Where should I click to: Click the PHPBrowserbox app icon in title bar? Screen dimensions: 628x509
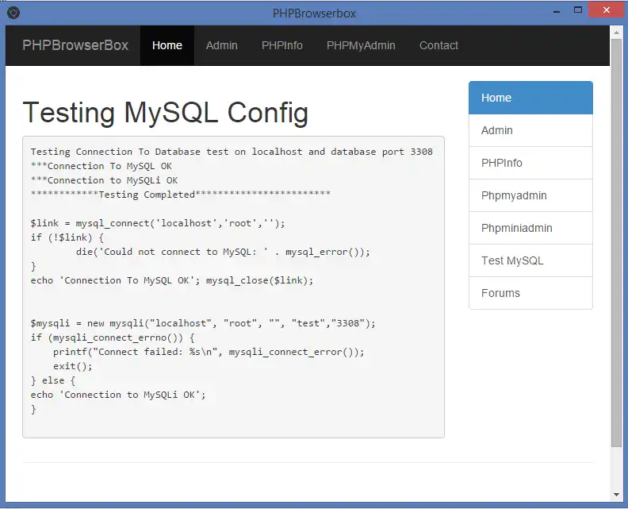13,13
